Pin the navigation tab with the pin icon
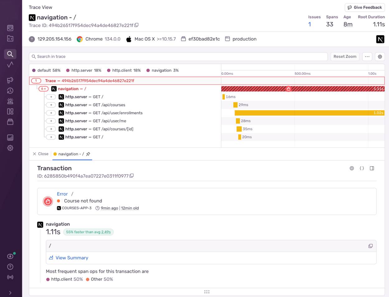Image resolution: width=389 pixels, height=297 pixels. [x=88, y=154]
